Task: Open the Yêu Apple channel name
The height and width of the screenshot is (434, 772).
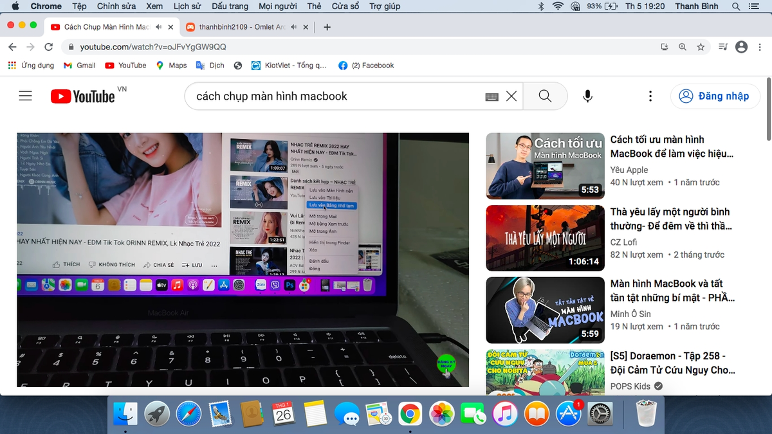Action: [x=629, y=170]
